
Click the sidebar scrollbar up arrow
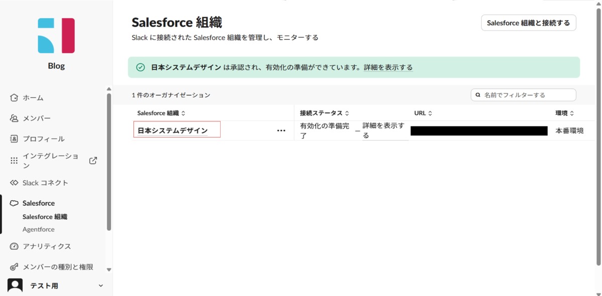pyautogui.click(x=109, y=89)
